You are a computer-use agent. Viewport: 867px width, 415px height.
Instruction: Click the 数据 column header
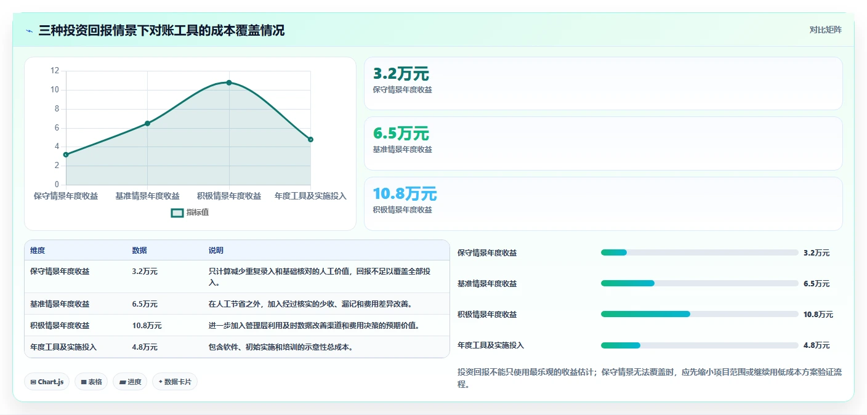point(139,251)
